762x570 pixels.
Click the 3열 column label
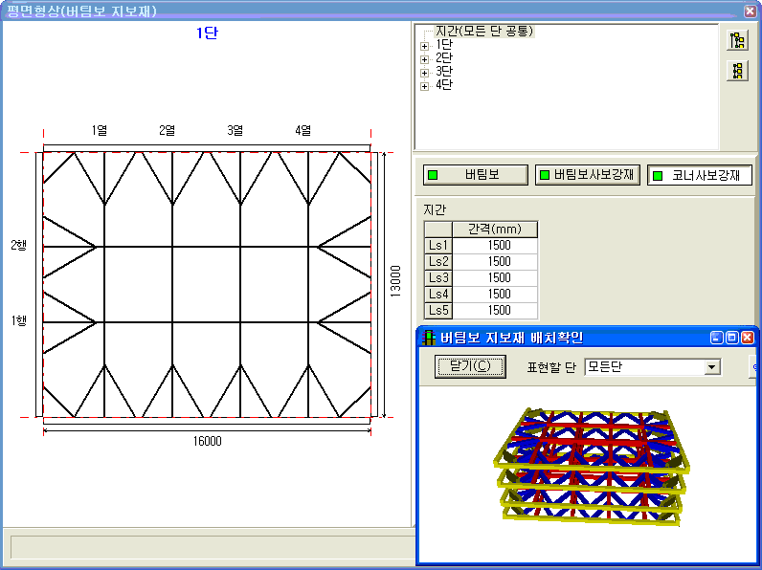235,130
